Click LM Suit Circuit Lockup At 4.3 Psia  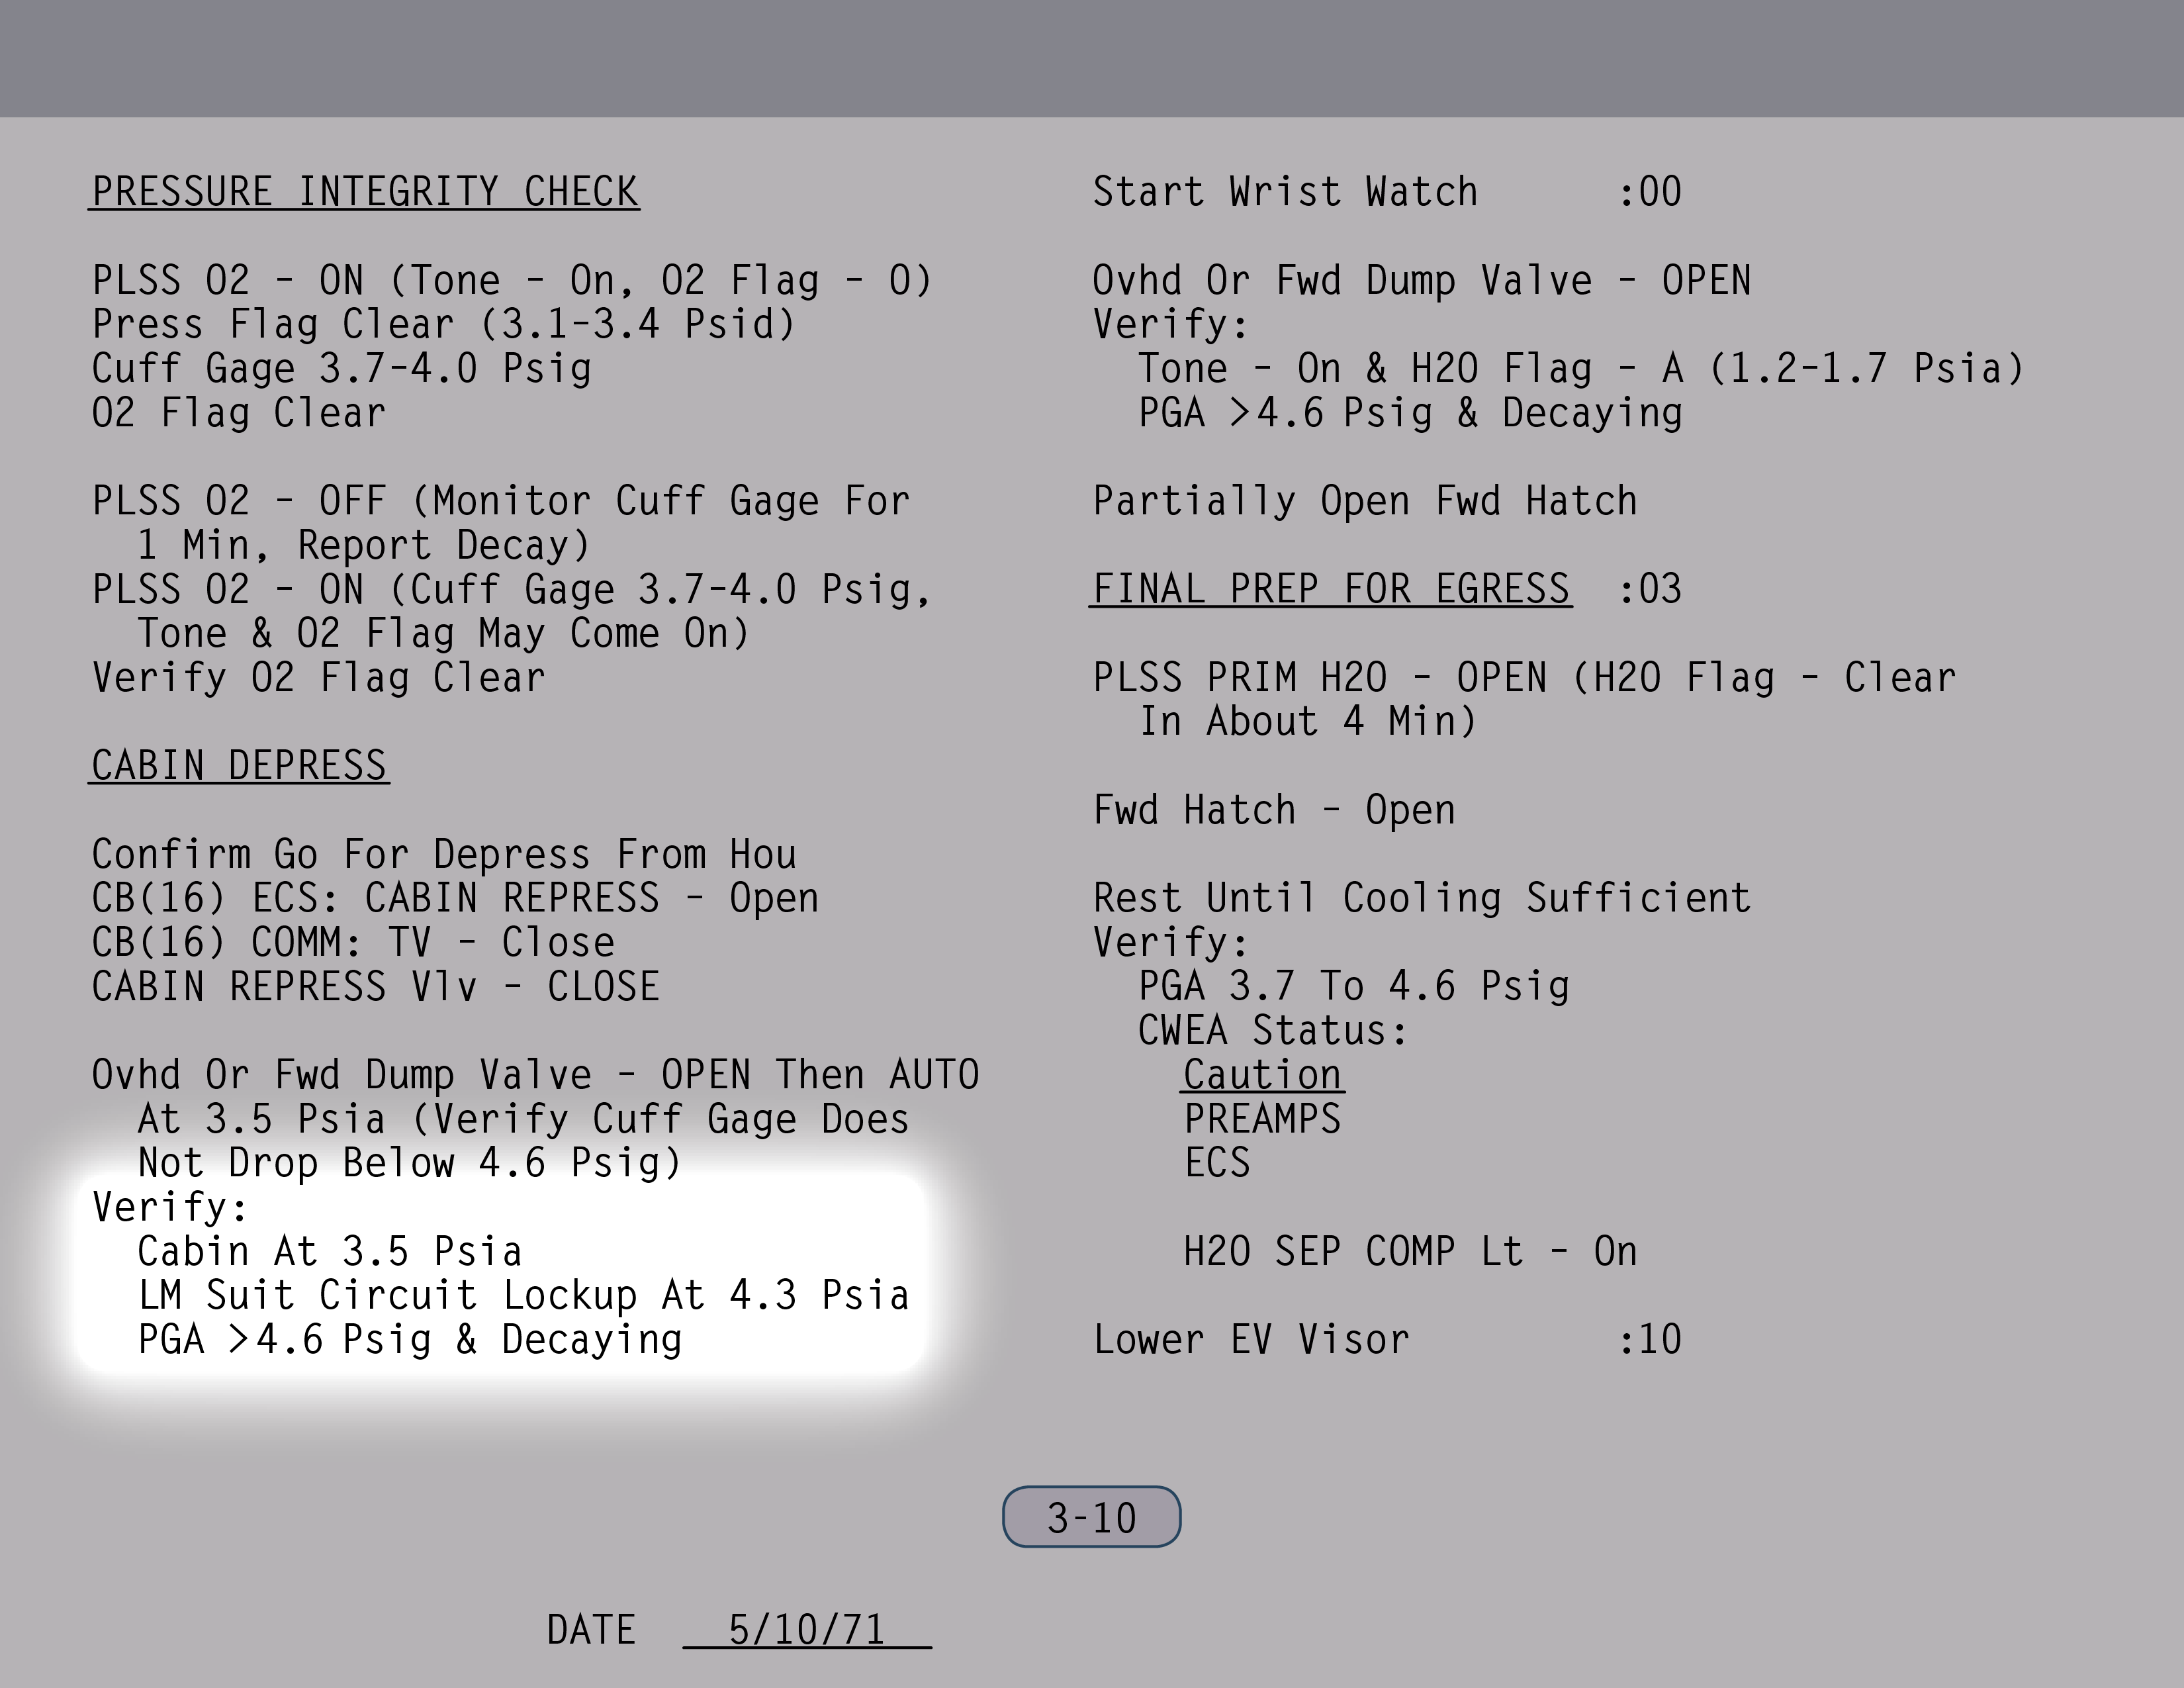click(x=523, y=1296)
